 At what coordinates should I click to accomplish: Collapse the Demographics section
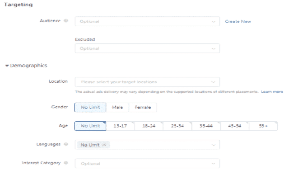point(7,66)
